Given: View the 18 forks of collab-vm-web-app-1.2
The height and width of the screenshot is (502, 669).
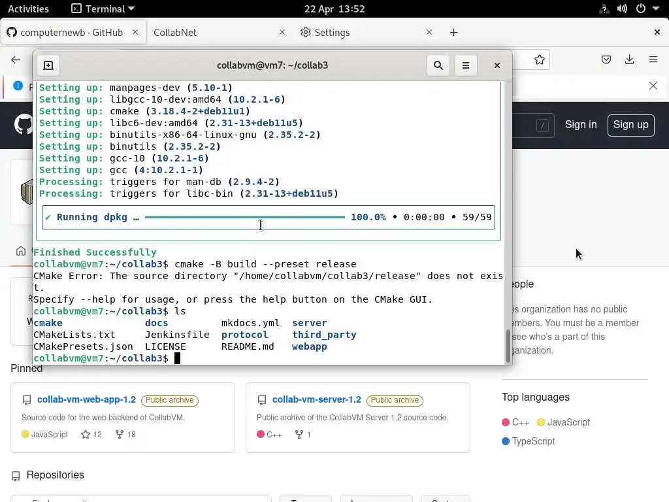Looking at the screenshot, I should 125,435.
